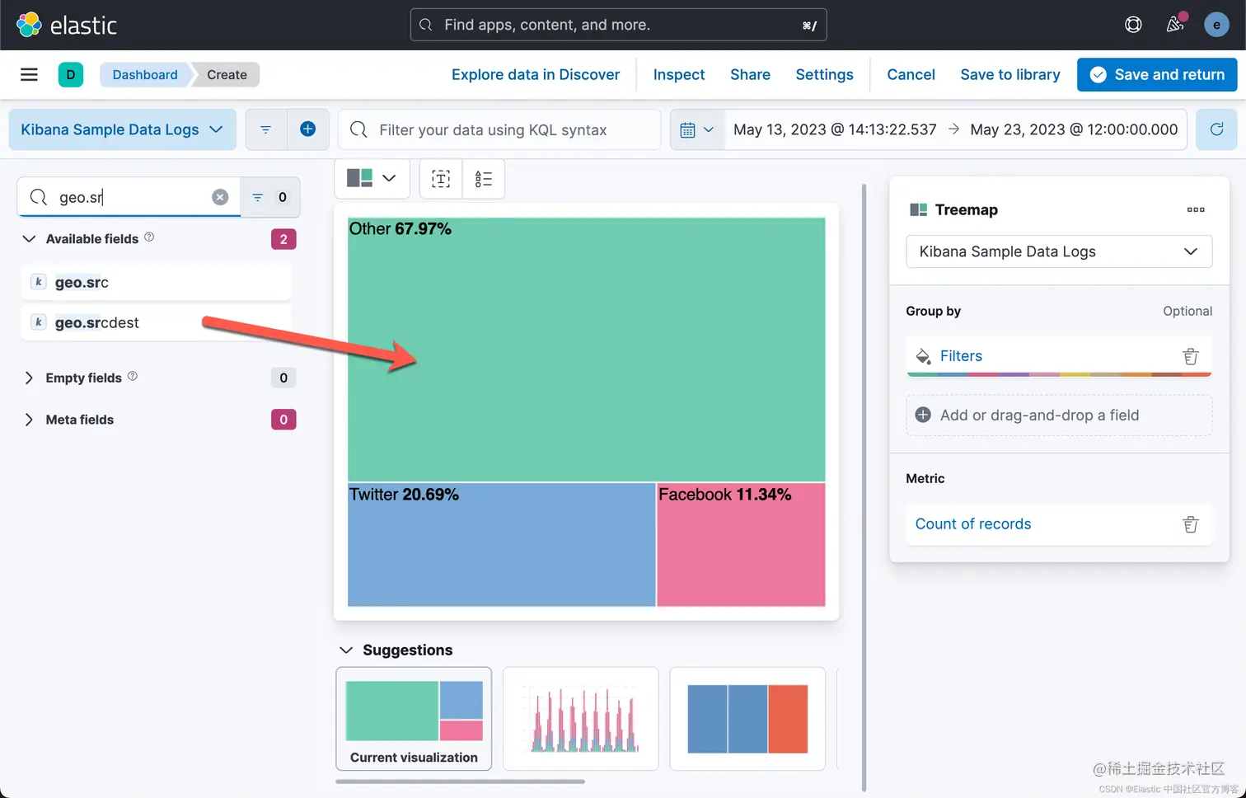This screenshot has height=798, width=1246.
Task: Click keyword icon of geo.srcdest field
Action: [38, 322]
